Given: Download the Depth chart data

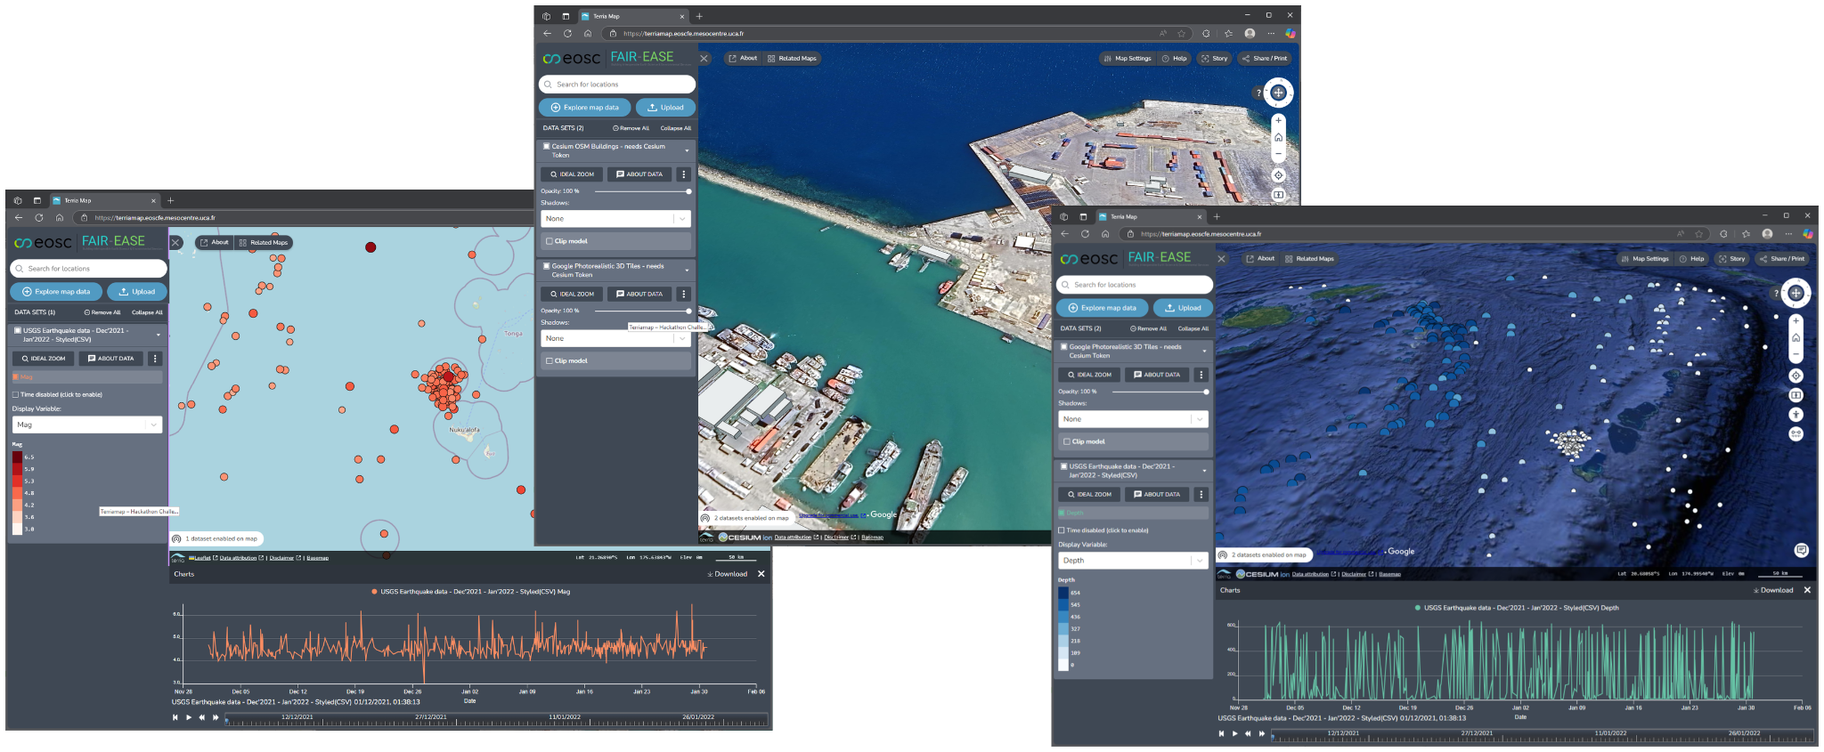Looking at the screenshot, I should pyautogui.click(x=1772, y=590).
